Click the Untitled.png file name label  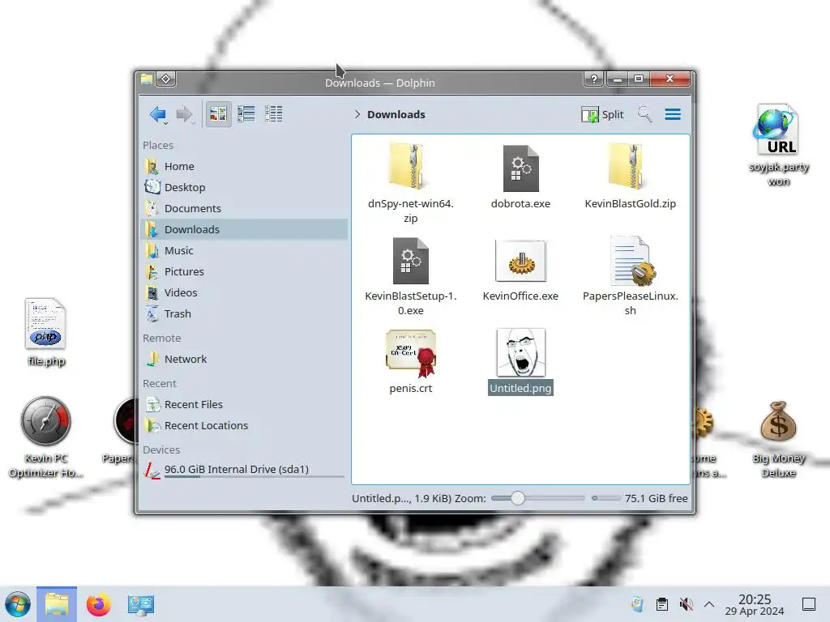coord(521,388)
